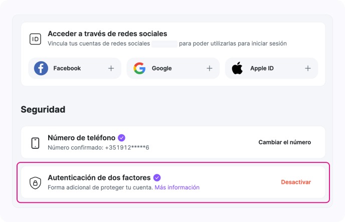This screenshot has width=345, height=222.
Task: Click the Acceder a través de redes sociales title
Action: pos(107,34)
